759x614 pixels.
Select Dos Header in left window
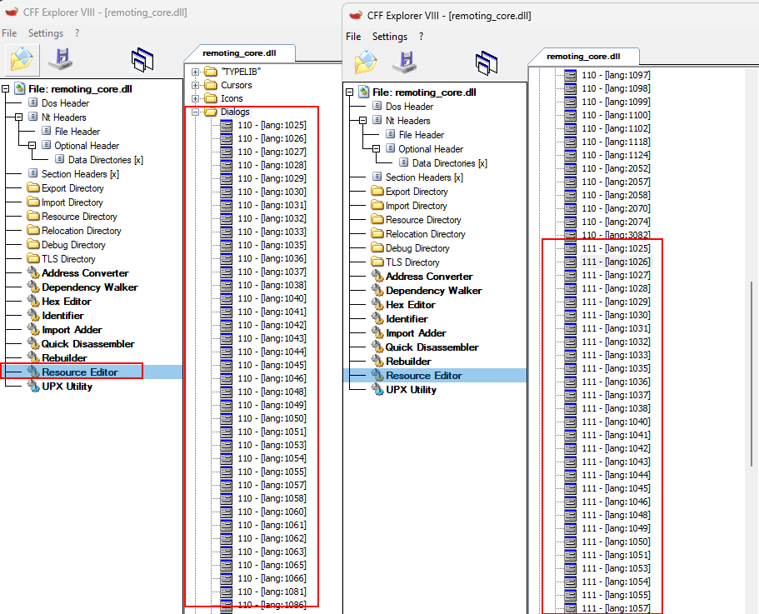coord(65,103)
